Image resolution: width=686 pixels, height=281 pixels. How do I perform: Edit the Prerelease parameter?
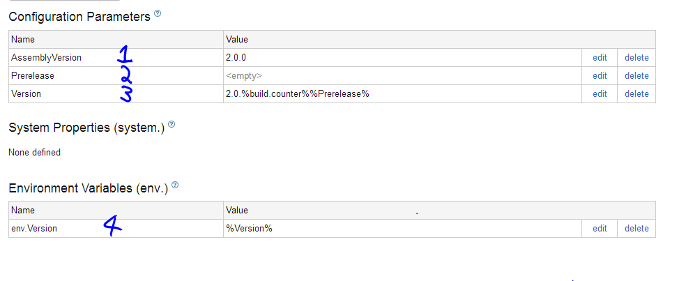coord(600,76)
